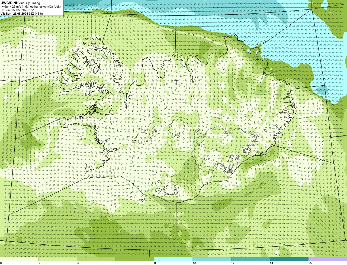Viewport: 347px width, 265px height.
Task: Select the 10–12 m/s turquoise legend swatch
Action: pos(212,259)
